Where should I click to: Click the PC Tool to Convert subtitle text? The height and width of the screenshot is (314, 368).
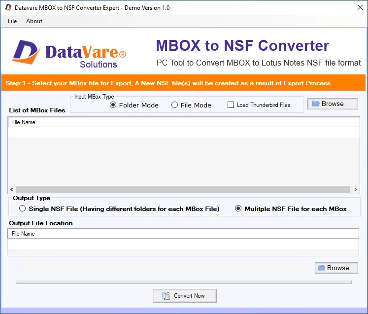pyautogui.click(x=259, y=63)
